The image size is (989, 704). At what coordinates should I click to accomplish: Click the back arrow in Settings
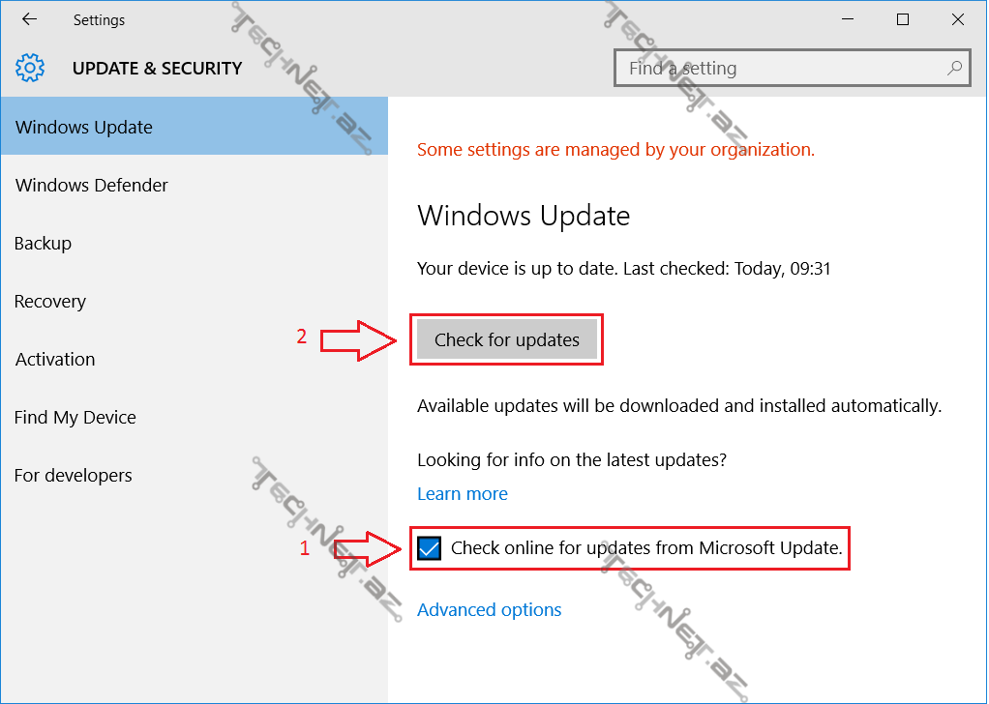click(29, 19)
